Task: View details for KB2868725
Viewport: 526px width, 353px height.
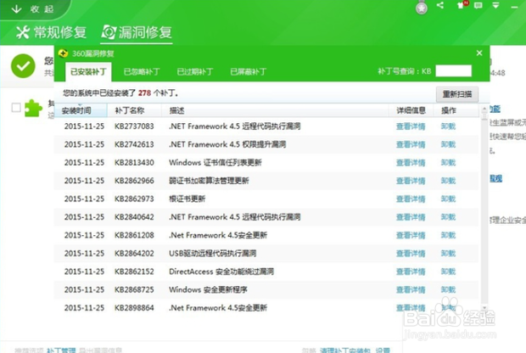Action: tap(411, 289)
